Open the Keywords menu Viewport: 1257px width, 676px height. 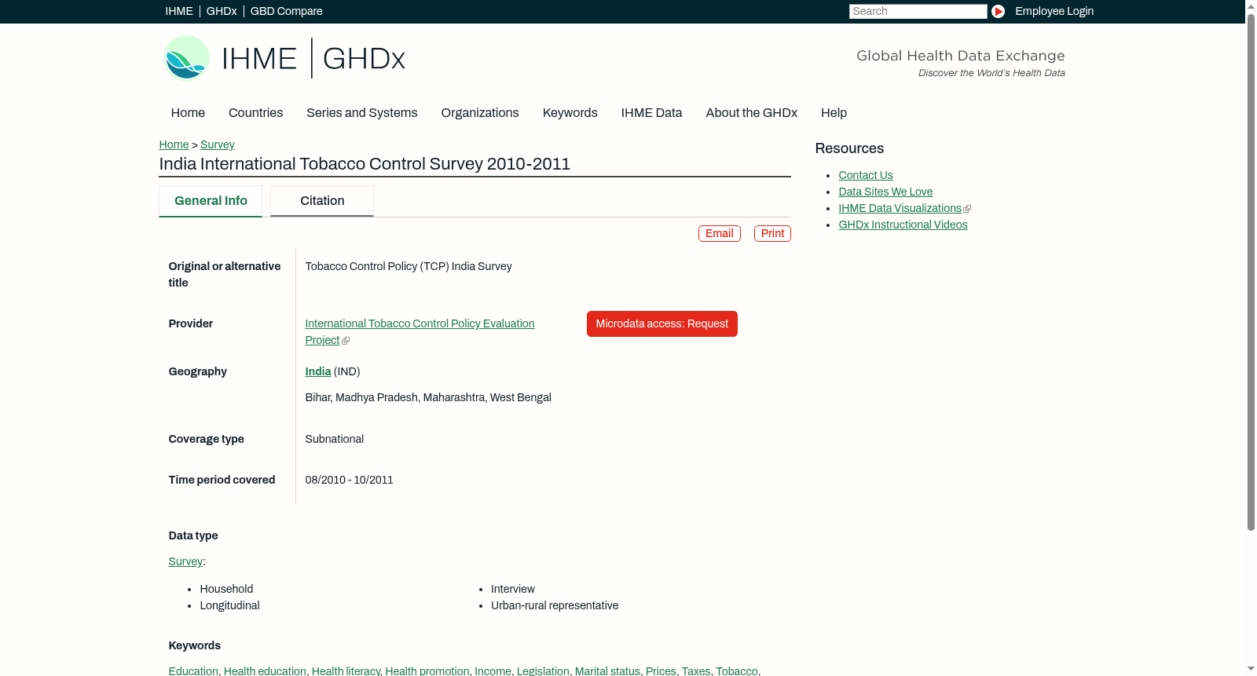[x=570, y=113]
